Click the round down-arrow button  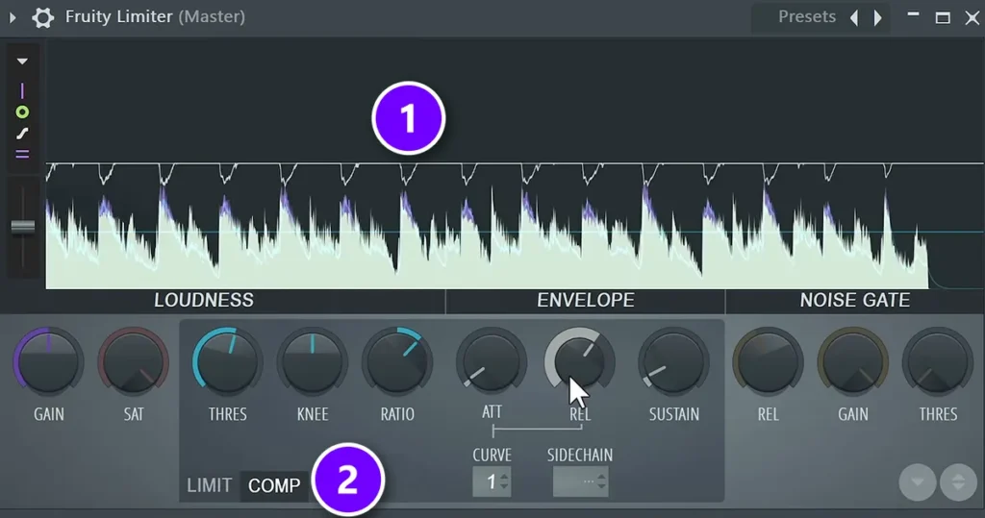click(x=917, y=482)
